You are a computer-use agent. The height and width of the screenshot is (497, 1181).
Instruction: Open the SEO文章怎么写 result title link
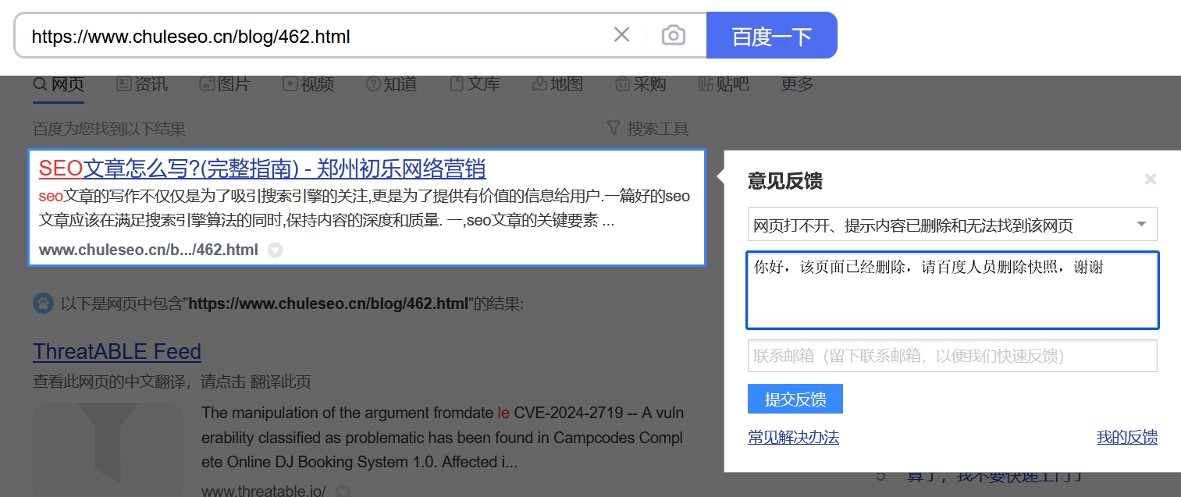(x=262, y=169)
